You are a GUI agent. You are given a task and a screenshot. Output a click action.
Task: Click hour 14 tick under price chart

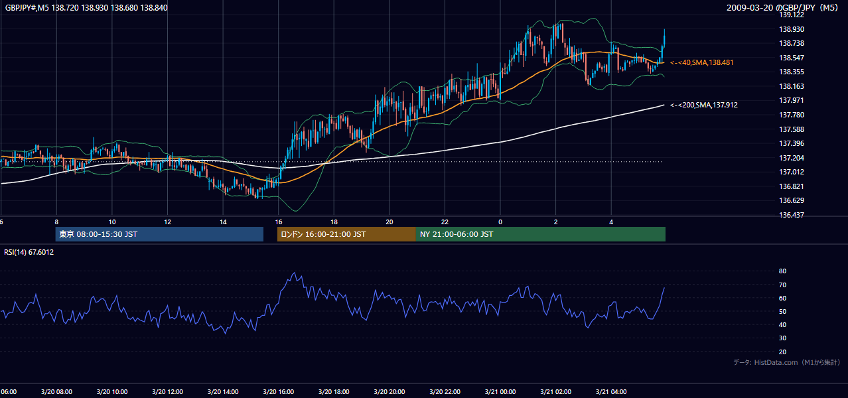pyautogui.click(x=223, y=222)
